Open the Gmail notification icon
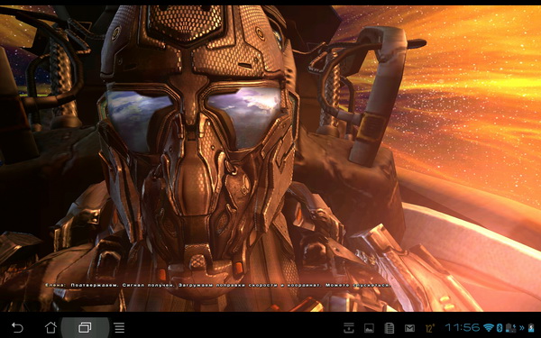 (409, 328)
